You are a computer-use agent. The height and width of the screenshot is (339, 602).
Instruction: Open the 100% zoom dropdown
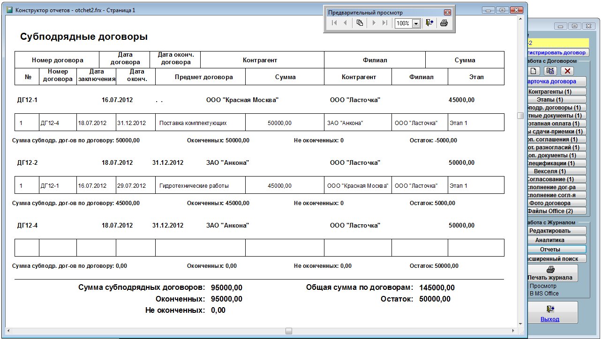pyautogui.click(x=415, y=23)
